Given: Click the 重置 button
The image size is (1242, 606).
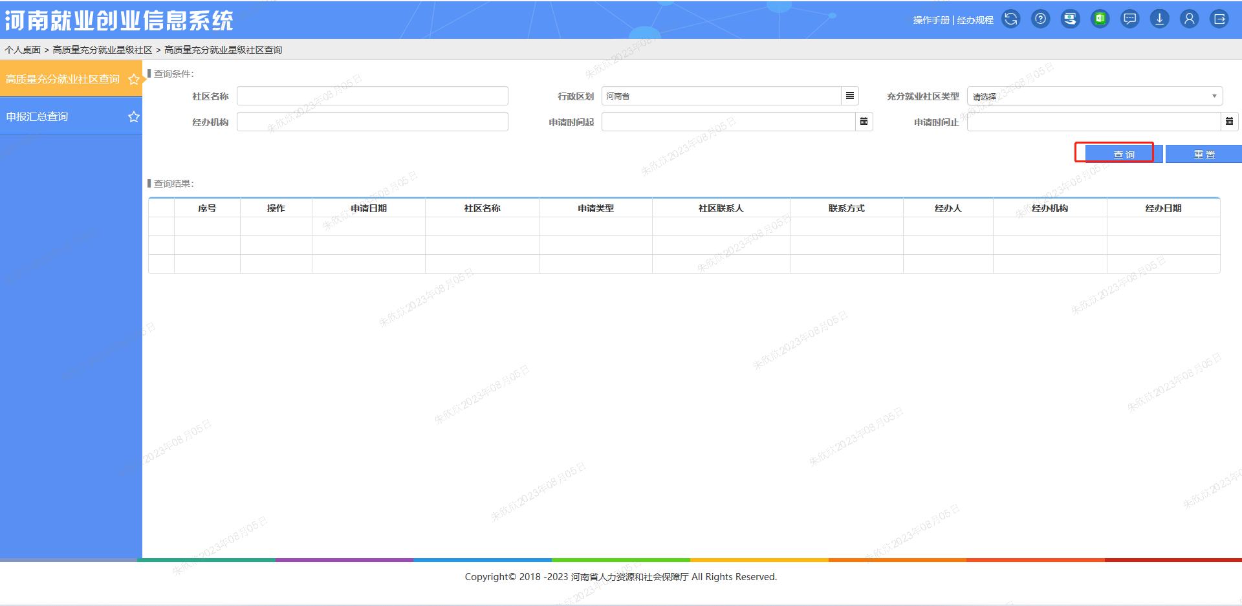Looking at the screenshot, I should click(1204, 154).
